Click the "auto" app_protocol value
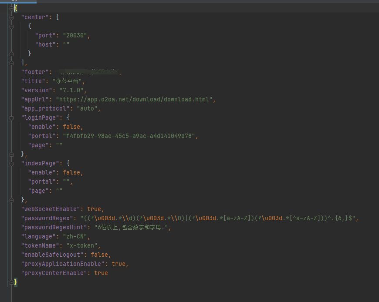The height and width of the screenshot is (302, 379). (87, 109)
